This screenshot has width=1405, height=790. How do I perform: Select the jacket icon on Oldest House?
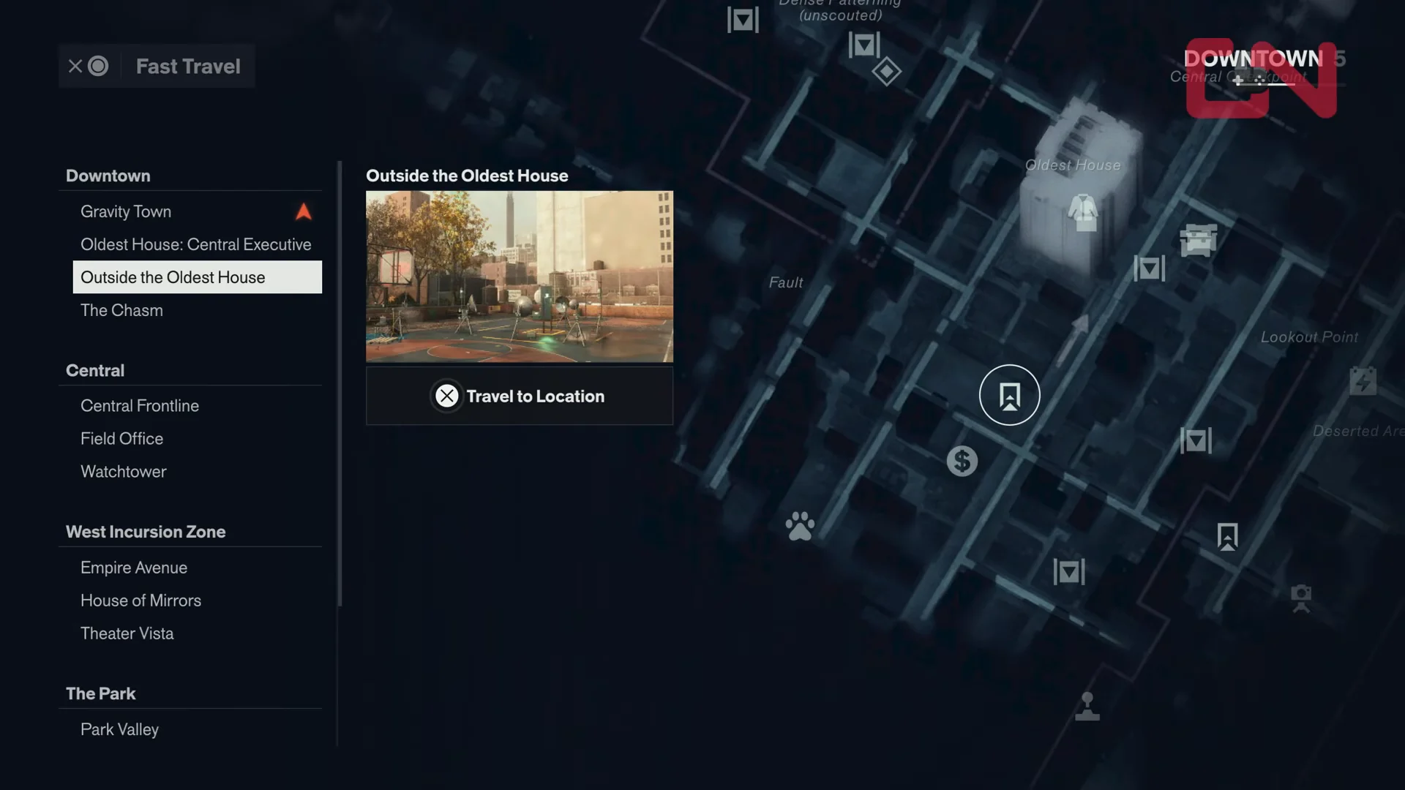coord(1083,212)
